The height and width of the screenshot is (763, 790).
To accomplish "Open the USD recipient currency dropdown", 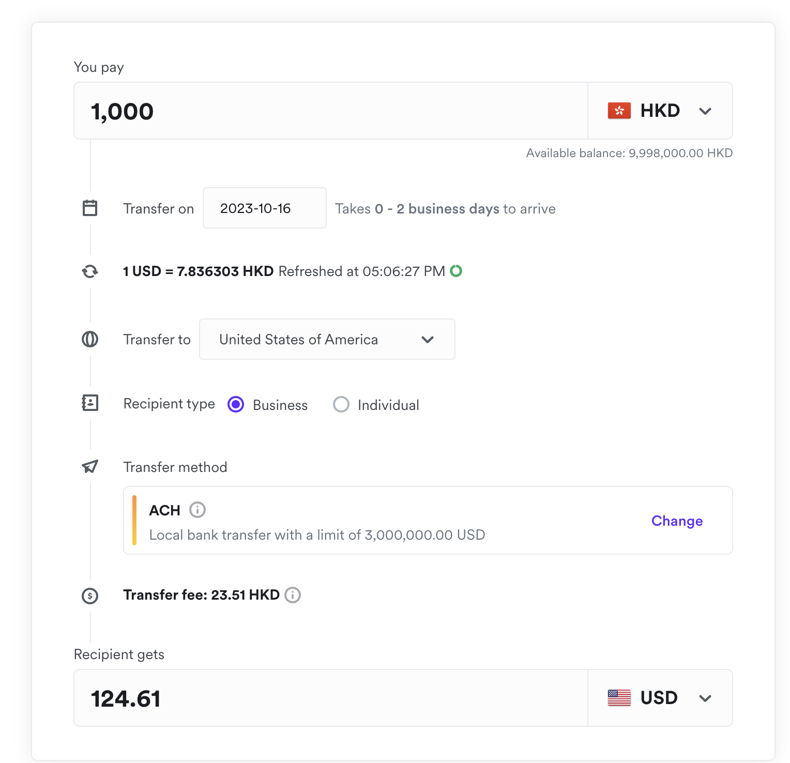I will click(x=660, y=698).
